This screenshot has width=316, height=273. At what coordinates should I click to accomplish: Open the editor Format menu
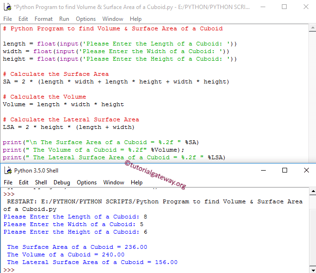44,19
